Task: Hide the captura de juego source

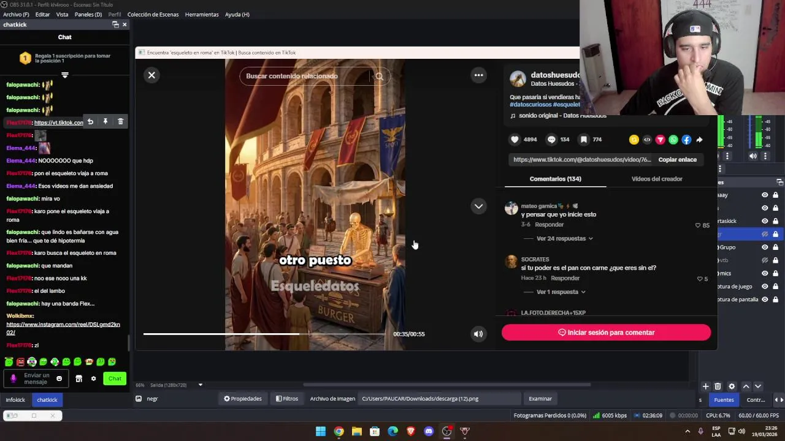Action: click(x=765, y=287)
